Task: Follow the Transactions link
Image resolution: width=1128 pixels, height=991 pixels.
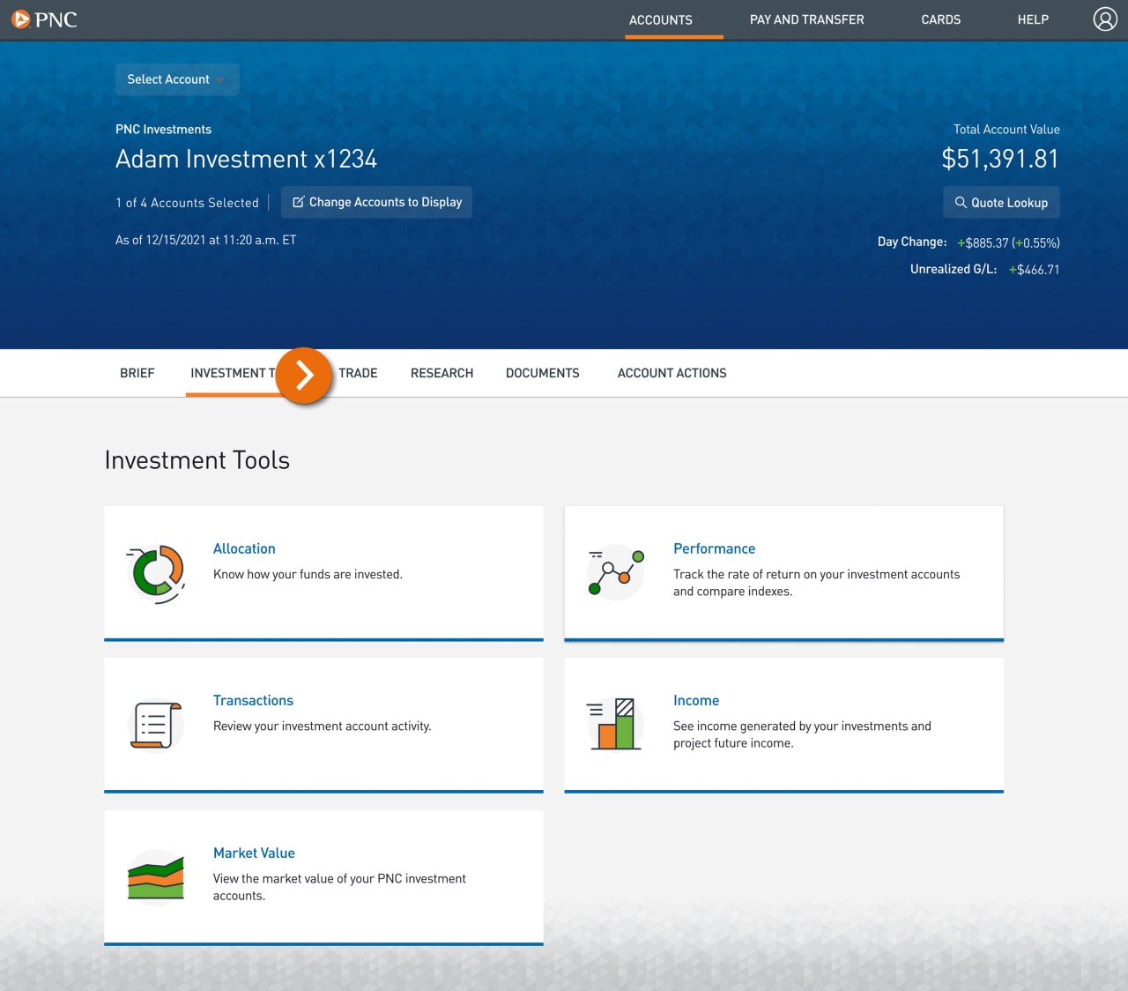Action: pyautogui.click(x=253, y=700)
